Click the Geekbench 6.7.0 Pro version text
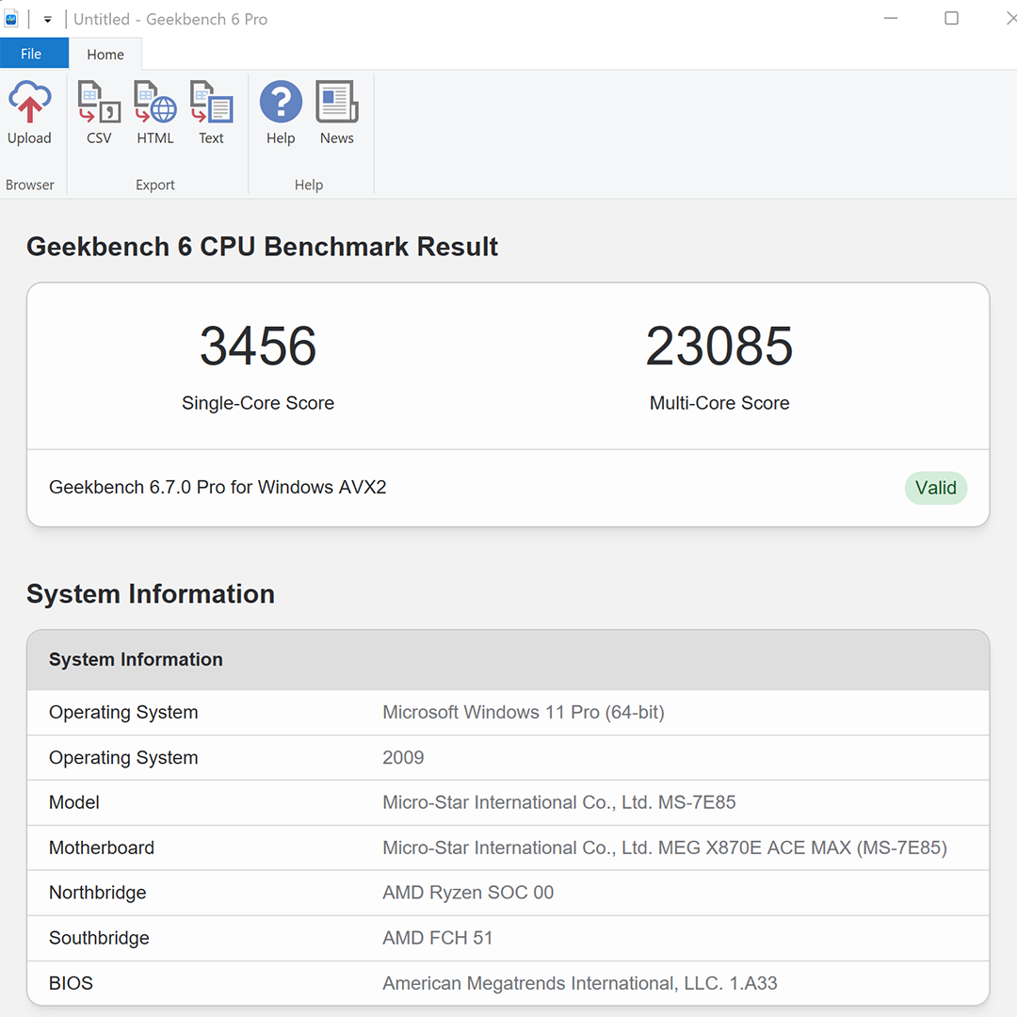 217,487
